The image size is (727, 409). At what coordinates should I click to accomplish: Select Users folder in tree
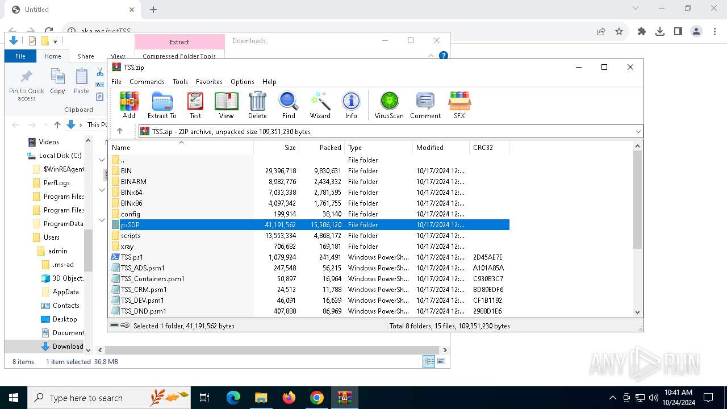point(51,237)
